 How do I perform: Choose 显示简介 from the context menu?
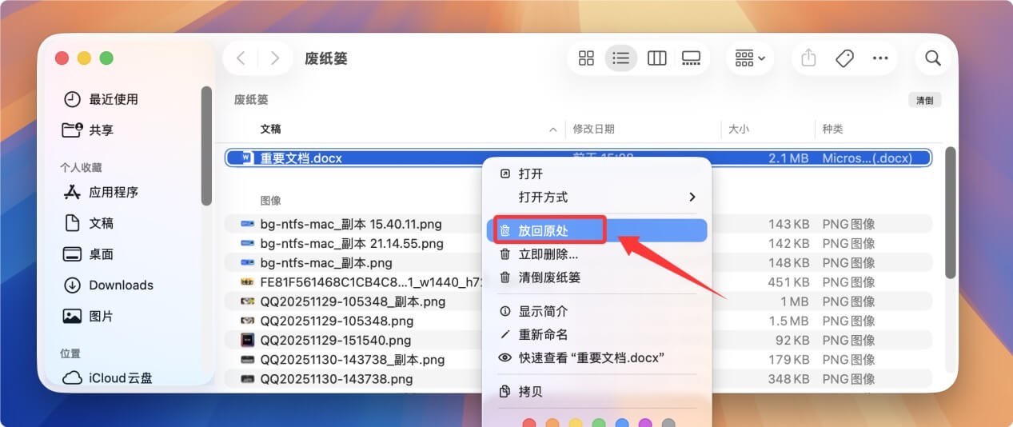(596, 311)
